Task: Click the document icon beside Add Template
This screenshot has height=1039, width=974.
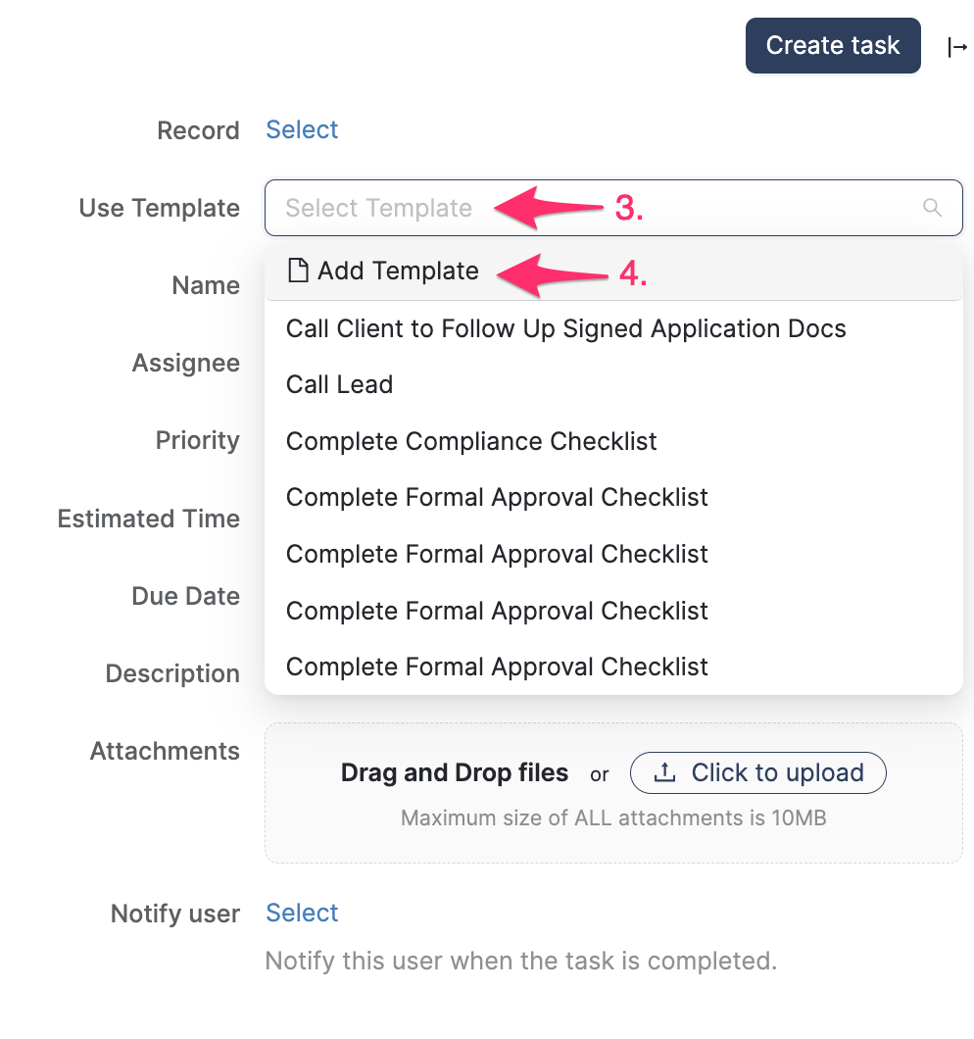Action: pyautogui.click(x=298, y=271)
